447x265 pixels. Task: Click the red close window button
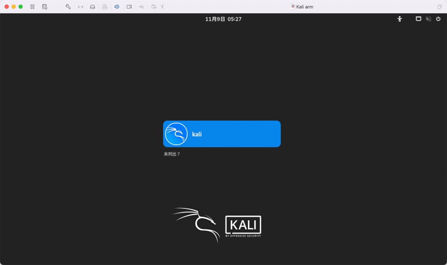pyautogui.click(x=6, y=7)
